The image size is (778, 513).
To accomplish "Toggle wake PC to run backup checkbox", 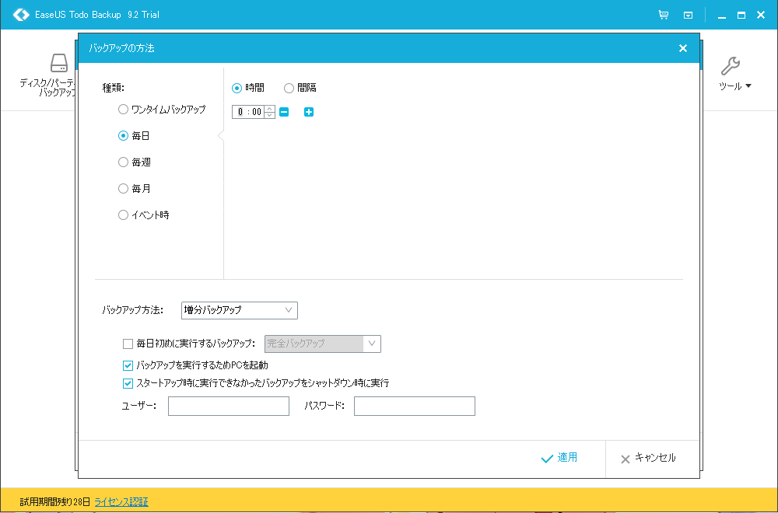I will coord(128,366).
